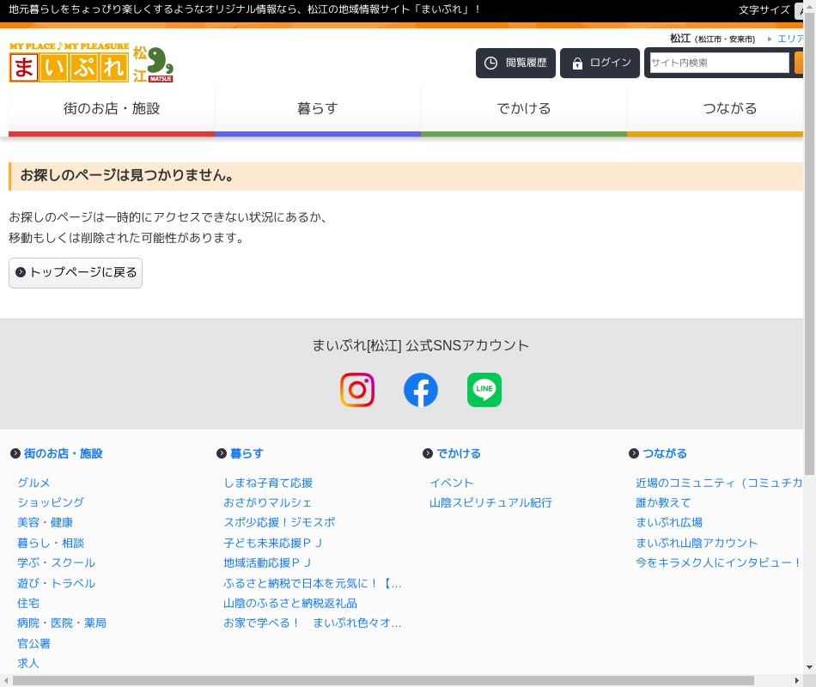Open the イベント footer link
This screenshot has height=687, width=816.
(x=452, y=483)
